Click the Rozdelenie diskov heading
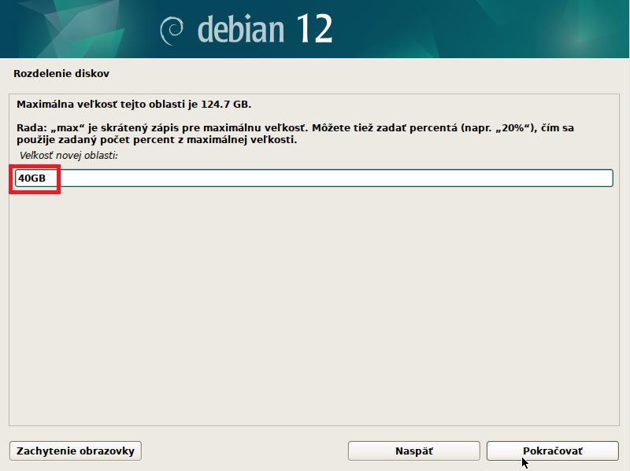The image size is (630, 471). [61, 74]
